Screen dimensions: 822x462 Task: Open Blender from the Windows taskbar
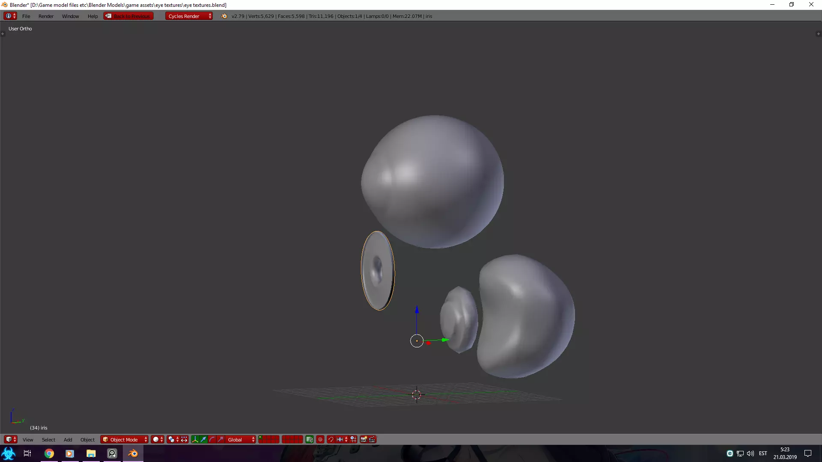click(133, 453)
